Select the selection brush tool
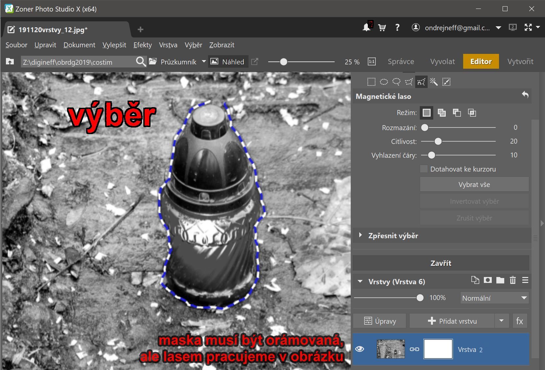Viewport: 545px width, 370px height. click(x=446, y=82)
